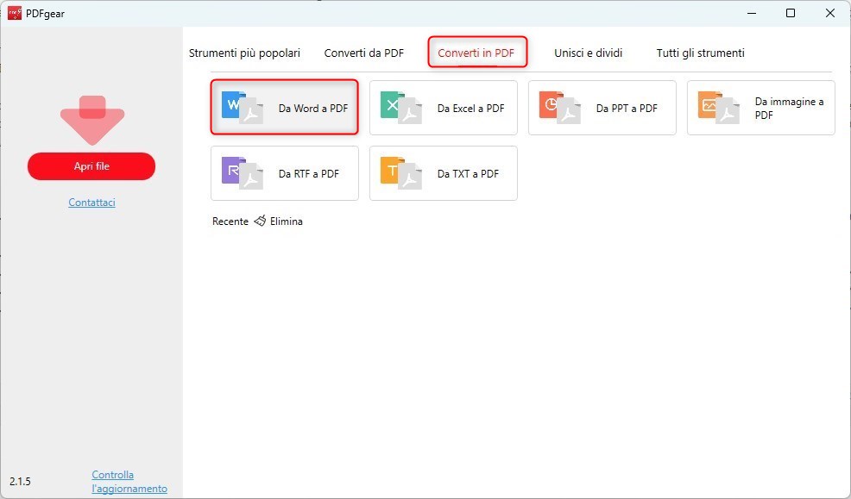Switch to the Strumenti più popolari tab
Screen dimensions: 851x499
point(244,53)
